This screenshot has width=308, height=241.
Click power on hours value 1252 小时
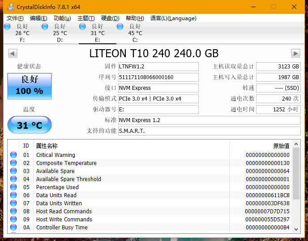coord(278,109)
